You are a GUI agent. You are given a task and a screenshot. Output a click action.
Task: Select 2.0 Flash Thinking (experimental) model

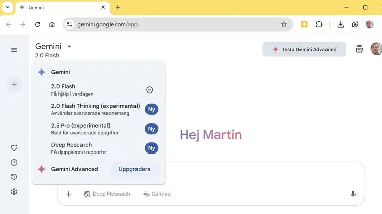tap(98, 109)
